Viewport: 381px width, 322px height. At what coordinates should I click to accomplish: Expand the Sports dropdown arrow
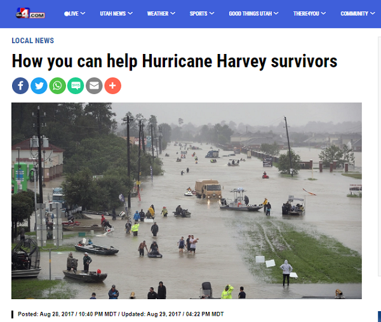212,13
